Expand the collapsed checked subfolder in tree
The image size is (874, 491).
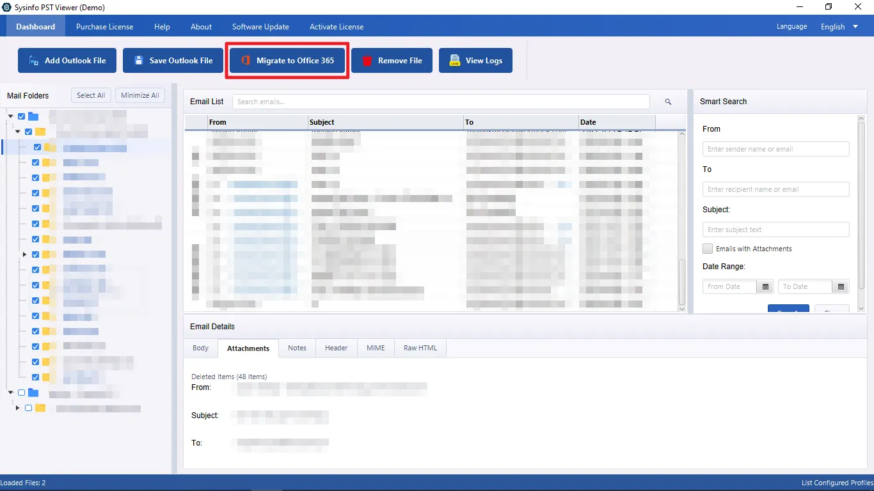(24, 254)
